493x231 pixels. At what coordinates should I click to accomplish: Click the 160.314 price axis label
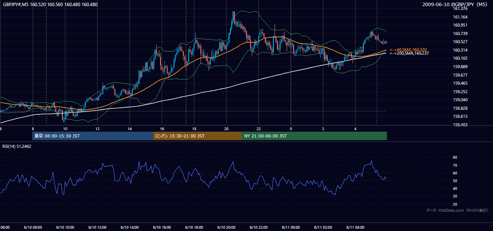pyautogui.click(x=460, y=50)
